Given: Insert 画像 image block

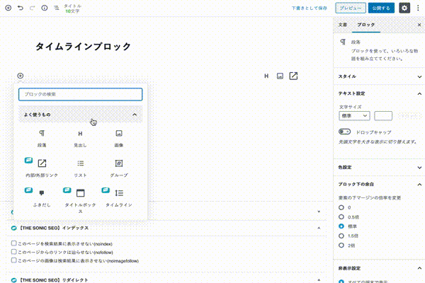Looking at the screenshot, I should 119,139.
